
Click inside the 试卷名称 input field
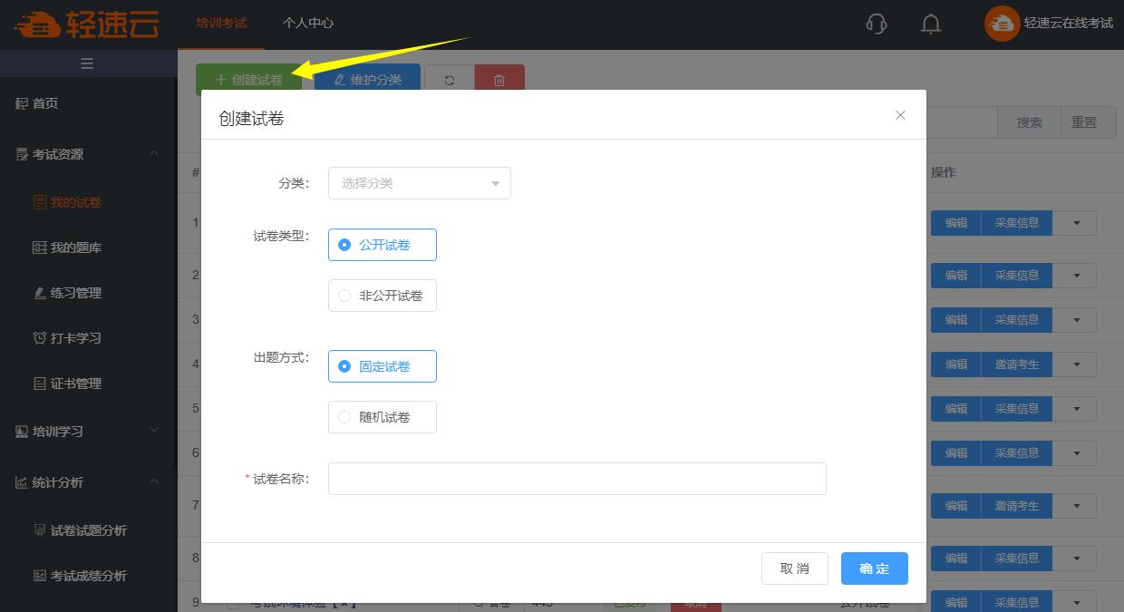[x=577, y=479]
